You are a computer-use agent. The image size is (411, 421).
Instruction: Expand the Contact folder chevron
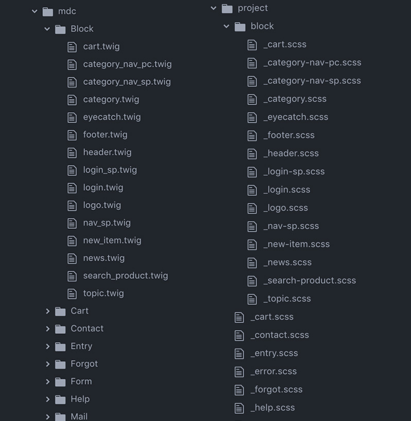(x=47, y=328)
